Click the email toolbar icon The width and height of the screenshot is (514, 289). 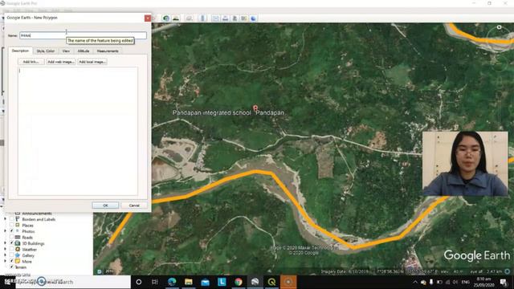pyautogui.click(x=216, y=18)
